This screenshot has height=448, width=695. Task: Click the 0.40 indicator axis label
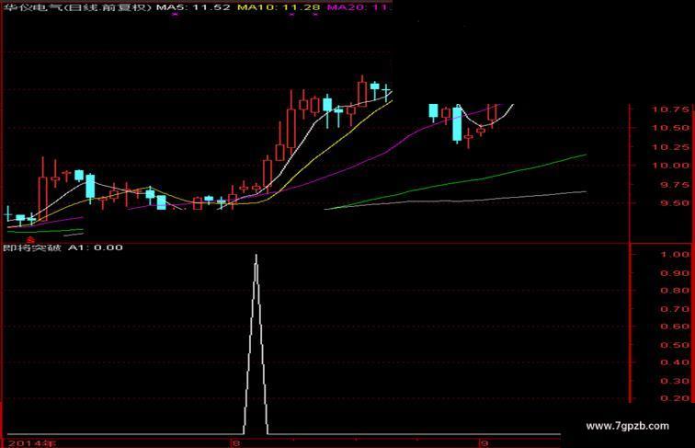point(675,362)
